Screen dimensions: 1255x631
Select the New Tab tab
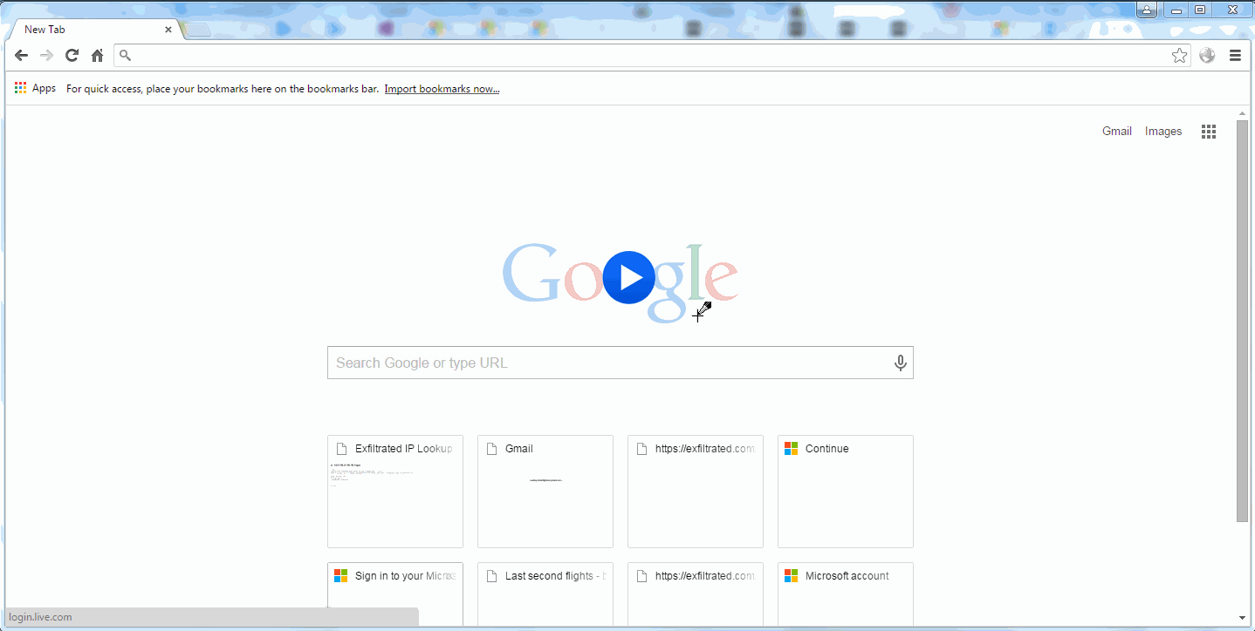[87, 30]
